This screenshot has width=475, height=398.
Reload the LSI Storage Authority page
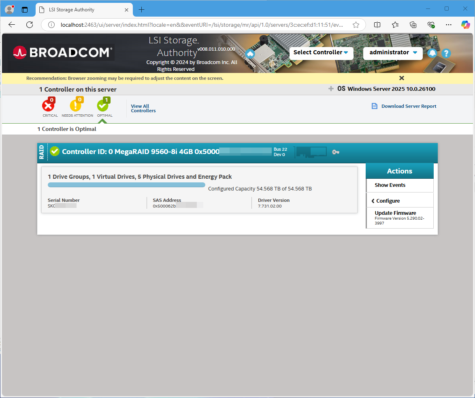point(30,25)
